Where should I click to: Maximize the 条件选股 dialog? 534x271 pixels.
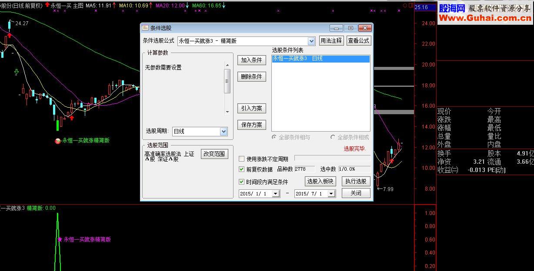(x=350, y=28)
